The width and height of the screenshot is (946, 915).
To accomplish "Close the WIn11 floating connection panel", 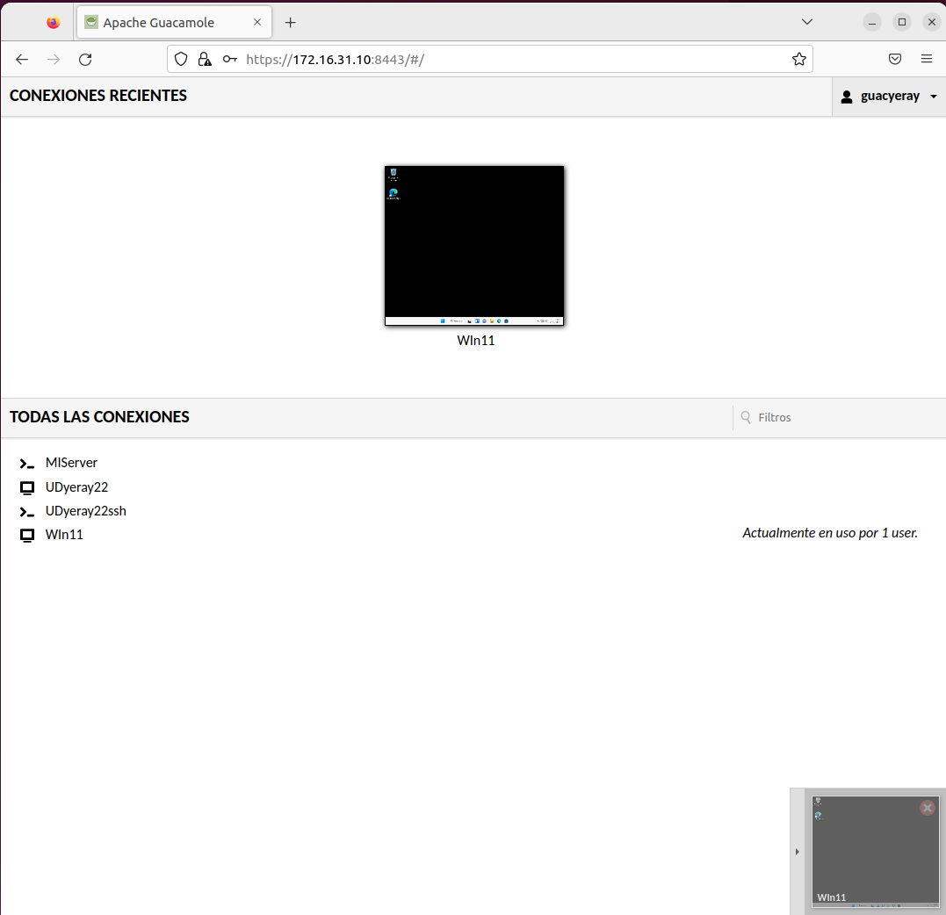I will pos(928,808).
